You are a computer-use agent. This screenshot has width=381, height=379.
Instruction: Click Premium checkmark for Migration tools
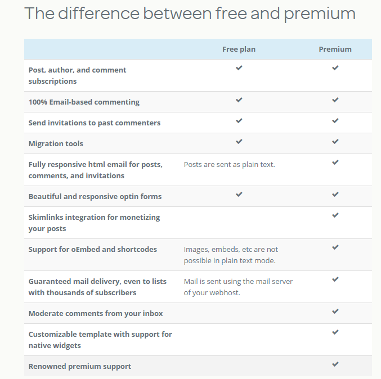[x=335, y=141]
